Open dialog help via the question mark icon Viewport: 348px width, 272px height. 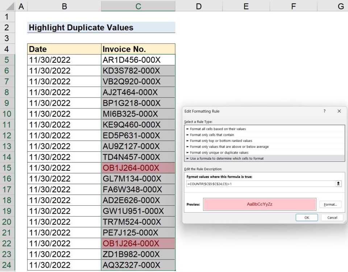pyautogui.click(x=324, y=111)
